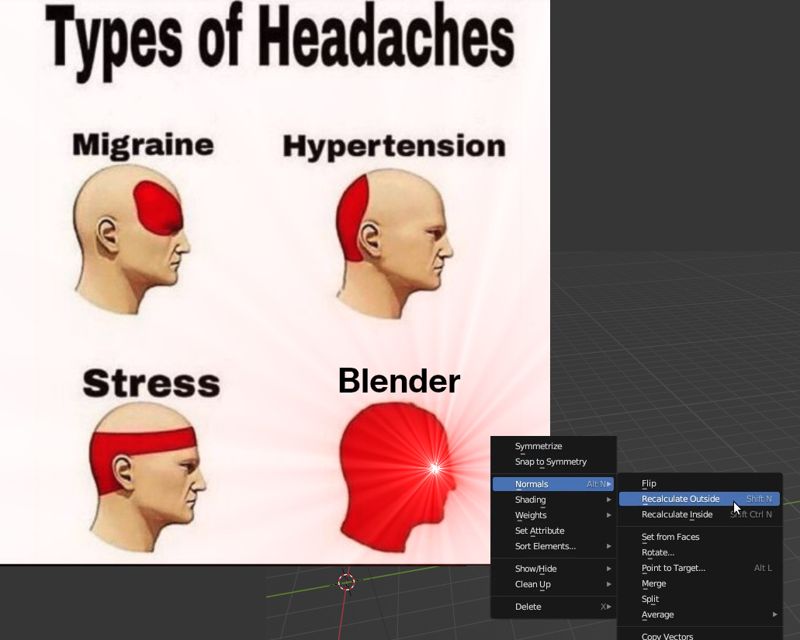
Task: Click the Migraine head illustration
Action: coord(132,240)
